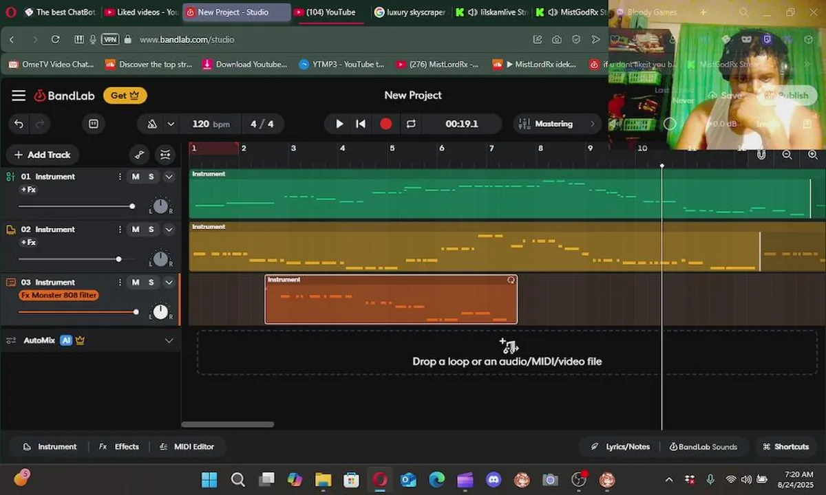Open the BandLab hamburger menu
This screenshot has width=826, height=495.
(x=19, y=96)
